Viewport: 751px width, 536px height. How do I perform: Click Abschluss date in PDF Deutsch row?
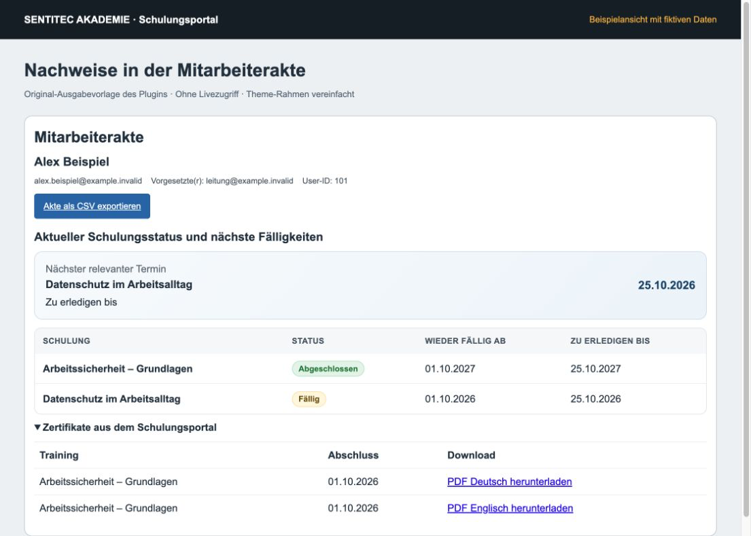353,482
